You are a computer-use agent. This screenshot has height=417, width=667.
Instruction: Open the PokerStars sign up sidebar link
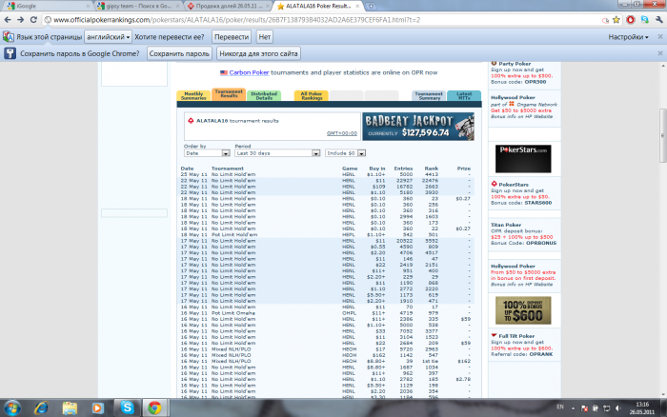pos(514,185)
